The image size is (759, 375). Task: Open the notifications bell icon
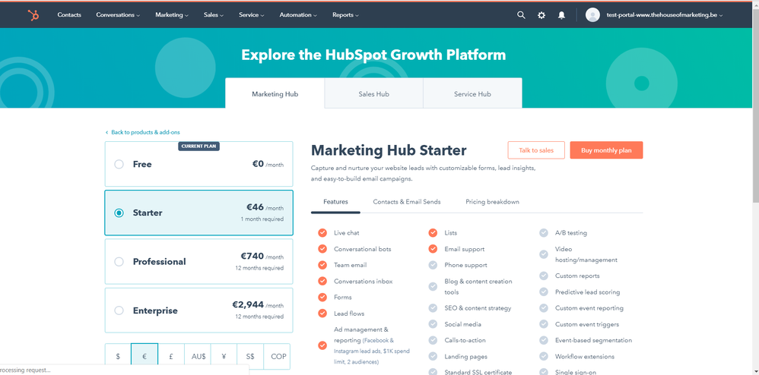(561, 15)
